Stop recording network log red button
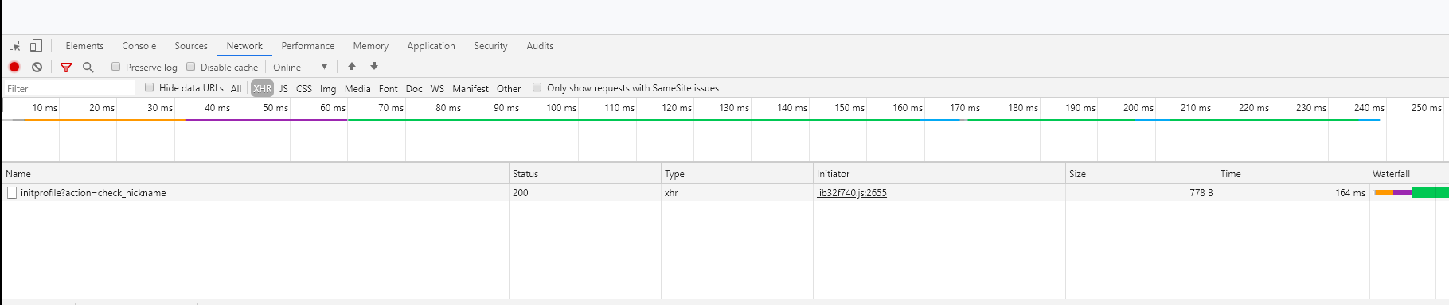Viewport: 1449px width, 305px height. 14,68
